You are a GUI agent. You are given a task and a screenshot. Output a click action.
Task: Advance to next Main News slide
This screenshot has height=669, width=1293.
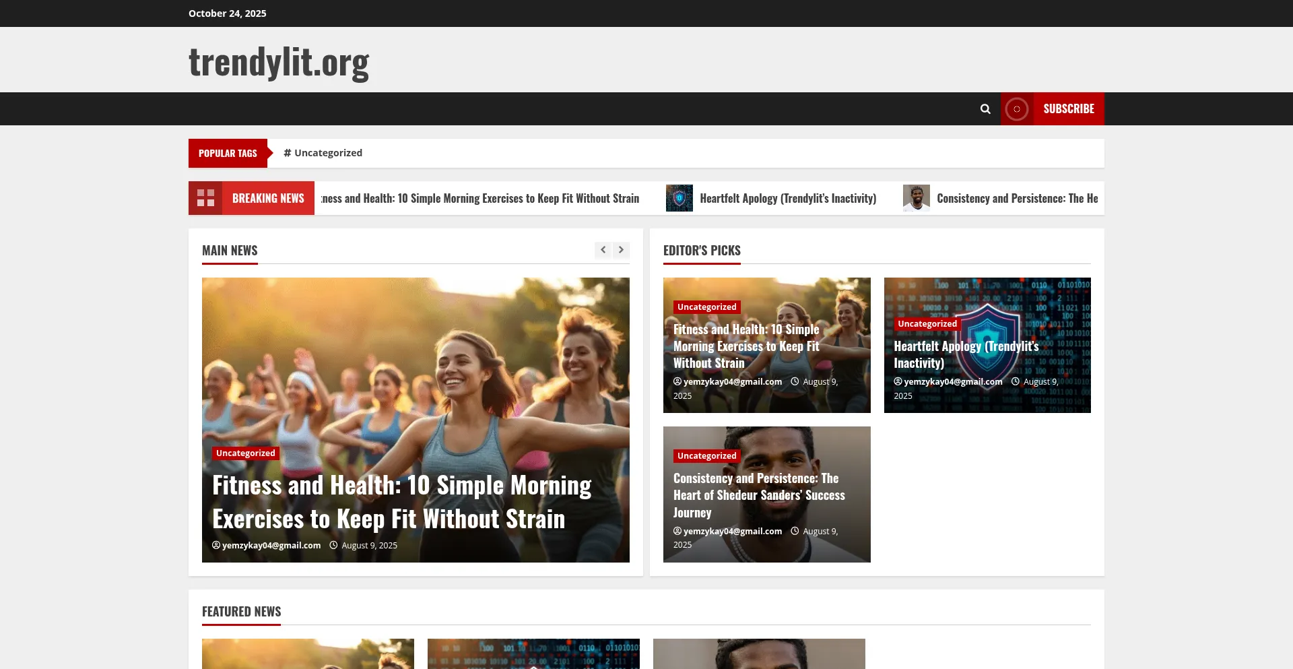[621, 250]
